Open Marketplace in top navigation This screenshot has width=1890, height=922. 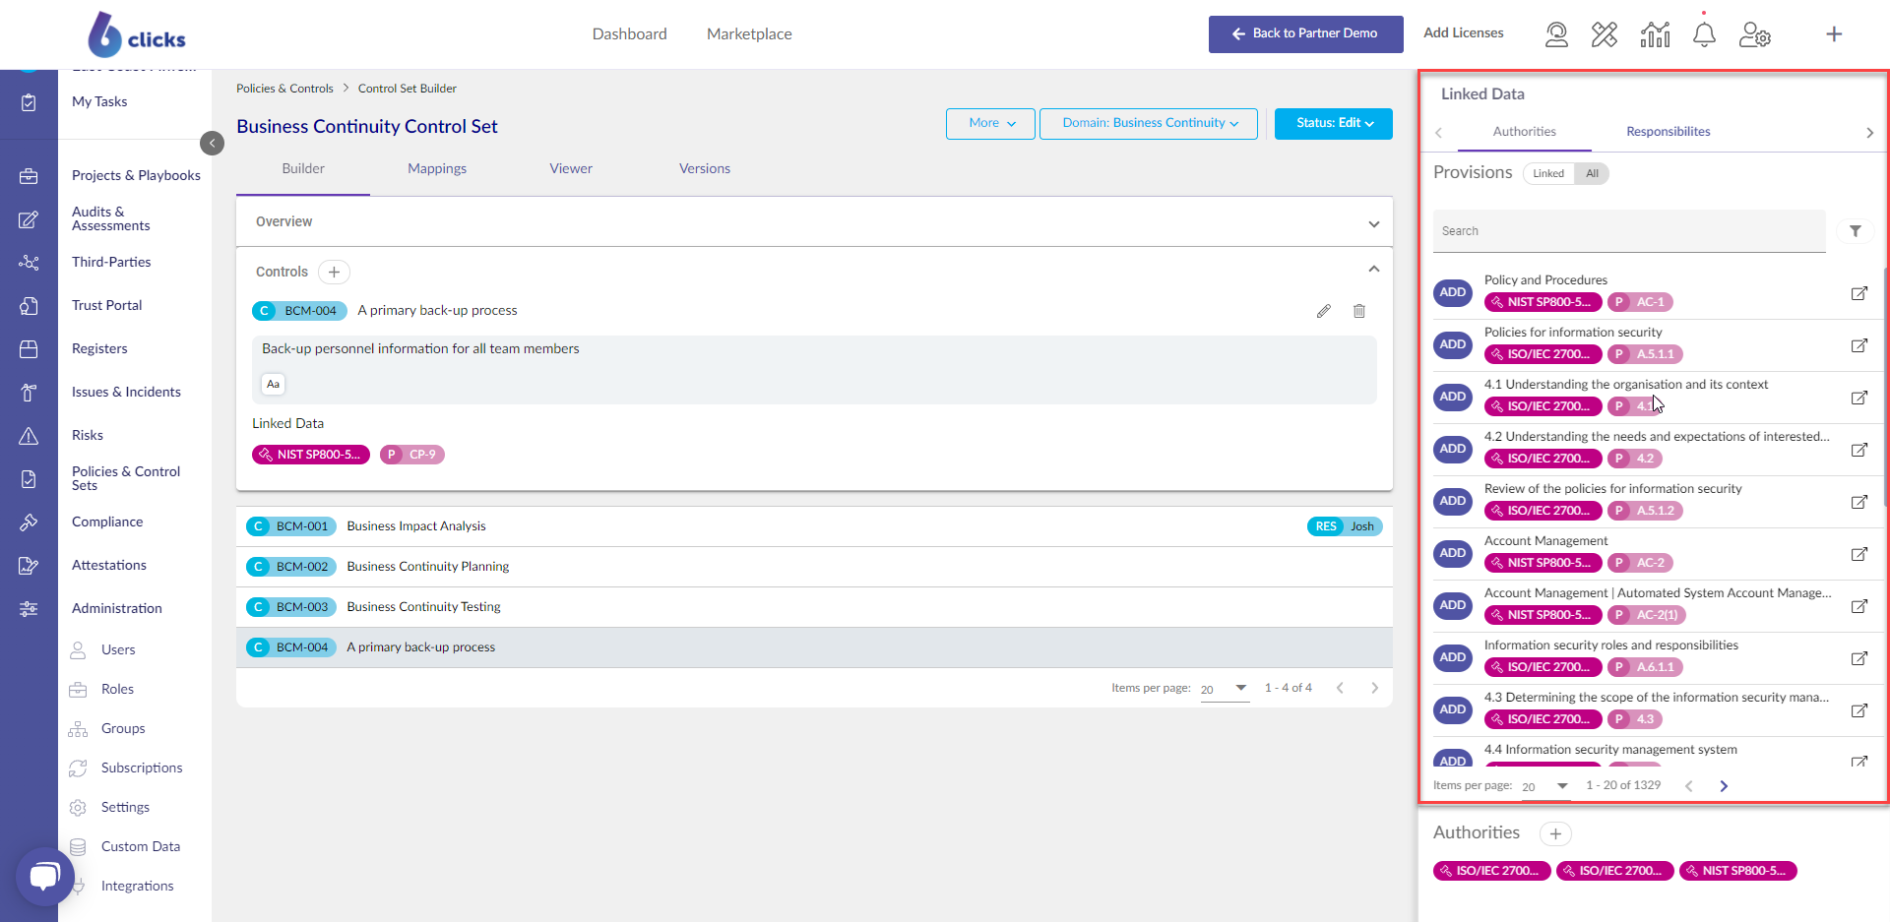749,34
